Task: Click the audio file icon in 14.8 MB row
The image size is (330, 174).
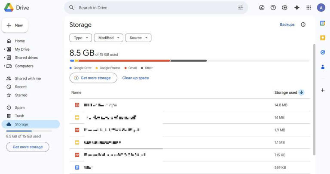Action: coord(77,105)
